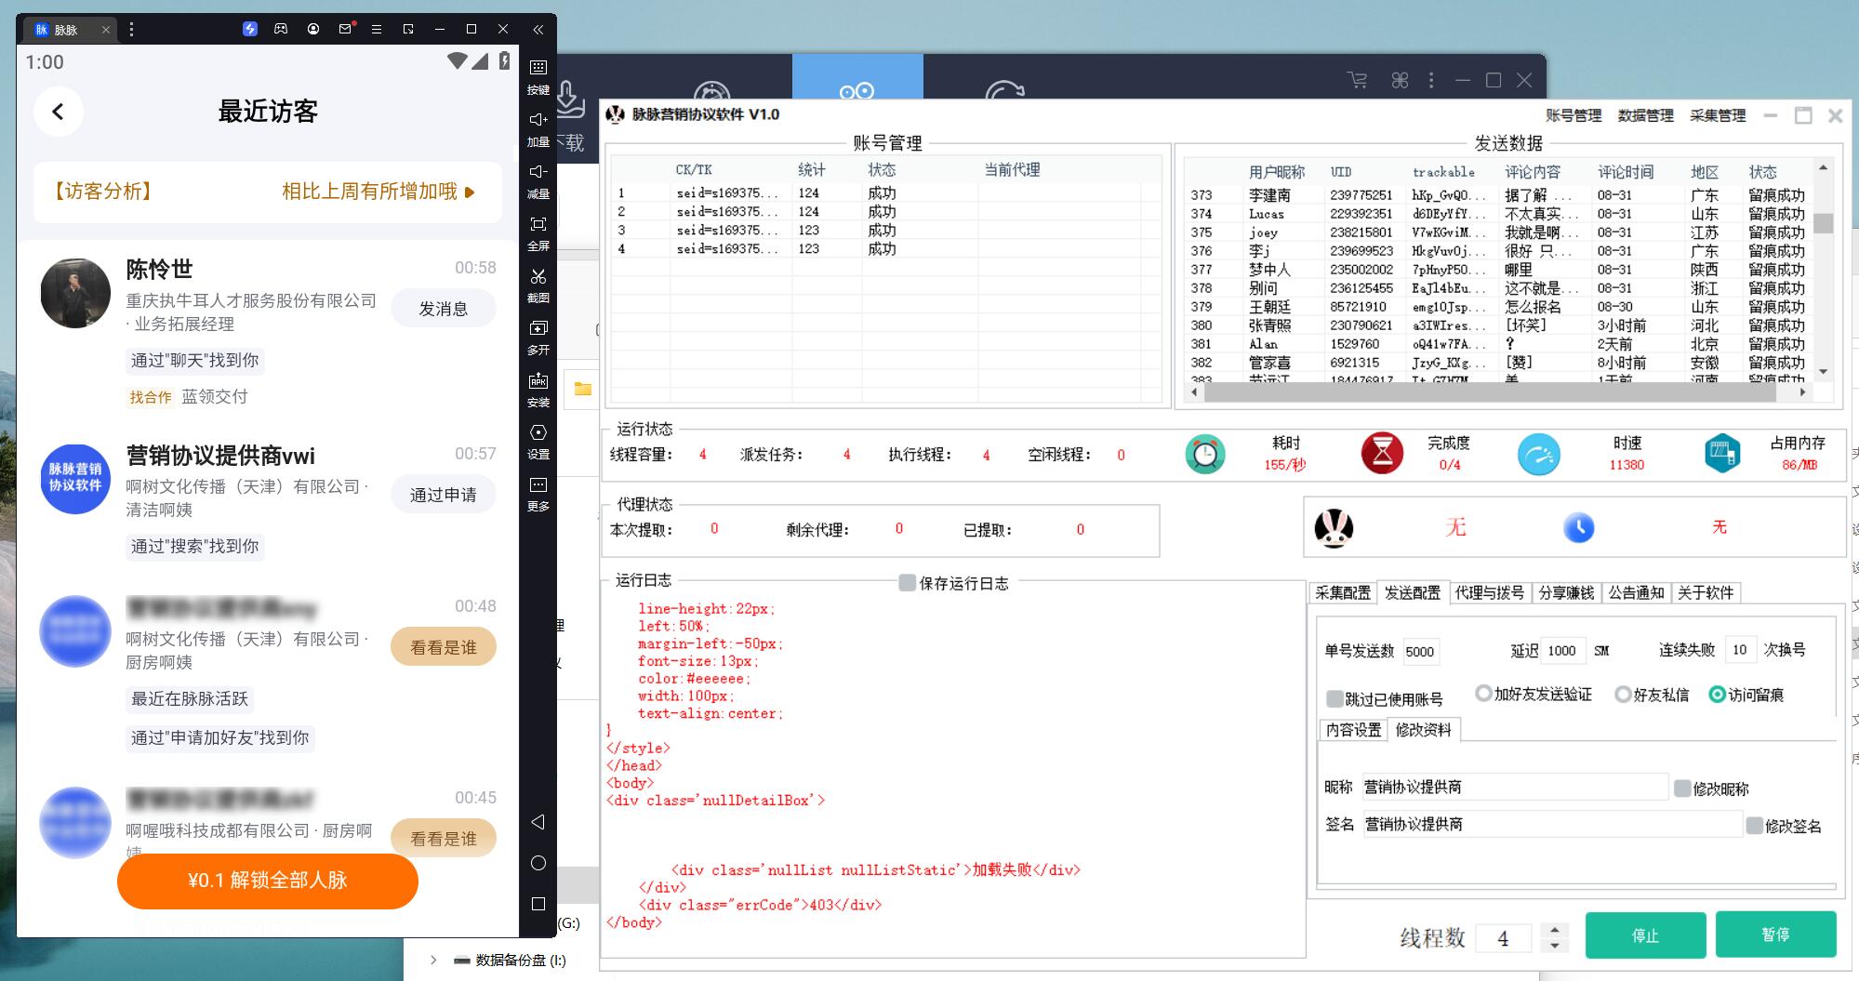Screen dimensions: 1859x981
Task: Click the green 停止 button
Action: (1644, 935)
